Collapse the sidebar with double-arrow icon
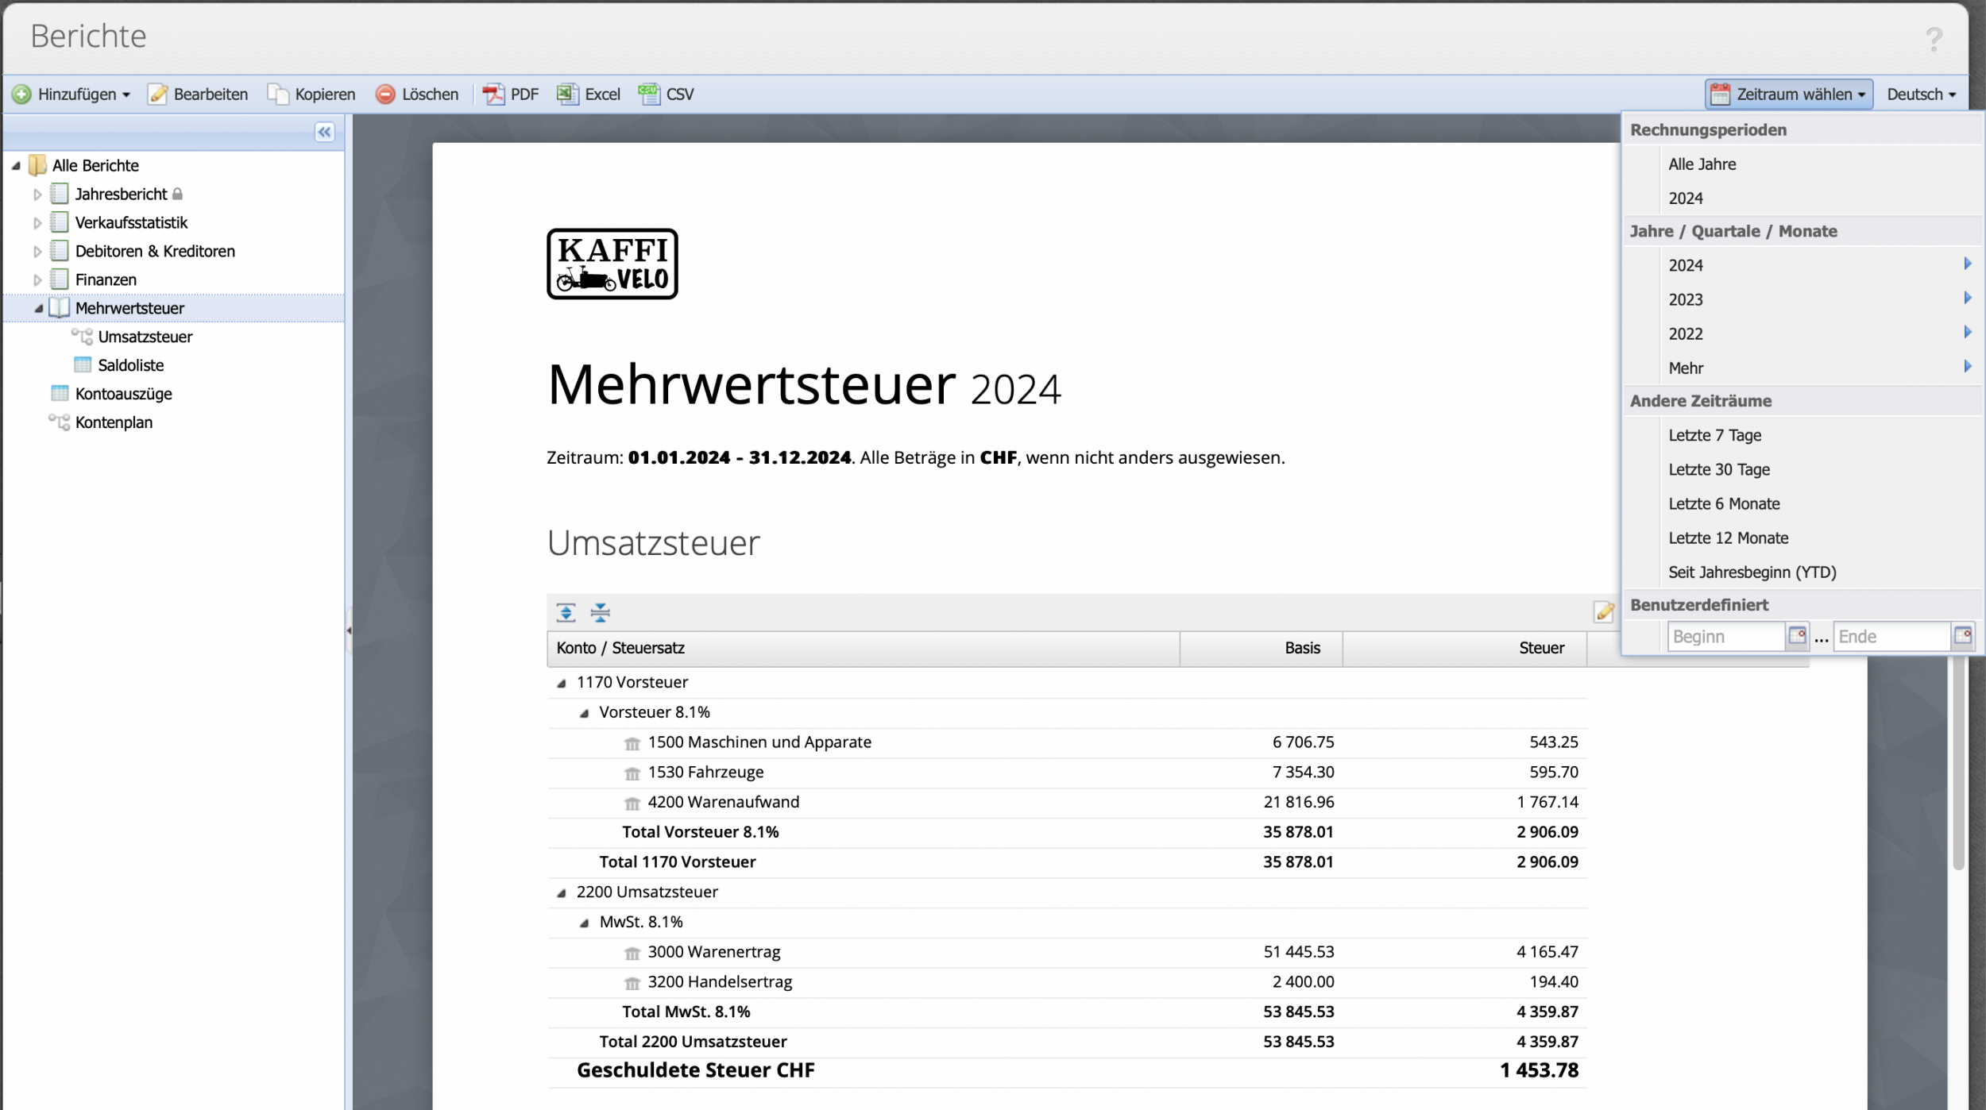The height and width of the screenshot is (1110, 1986). [324, 133]
